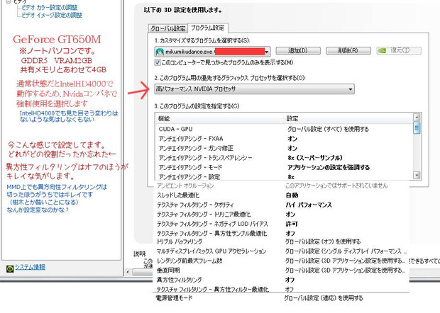Select the テクスチャ フィルタリング - クオリティ row
This screenshot has height=313, width=440.
click(x=282, y=205)
